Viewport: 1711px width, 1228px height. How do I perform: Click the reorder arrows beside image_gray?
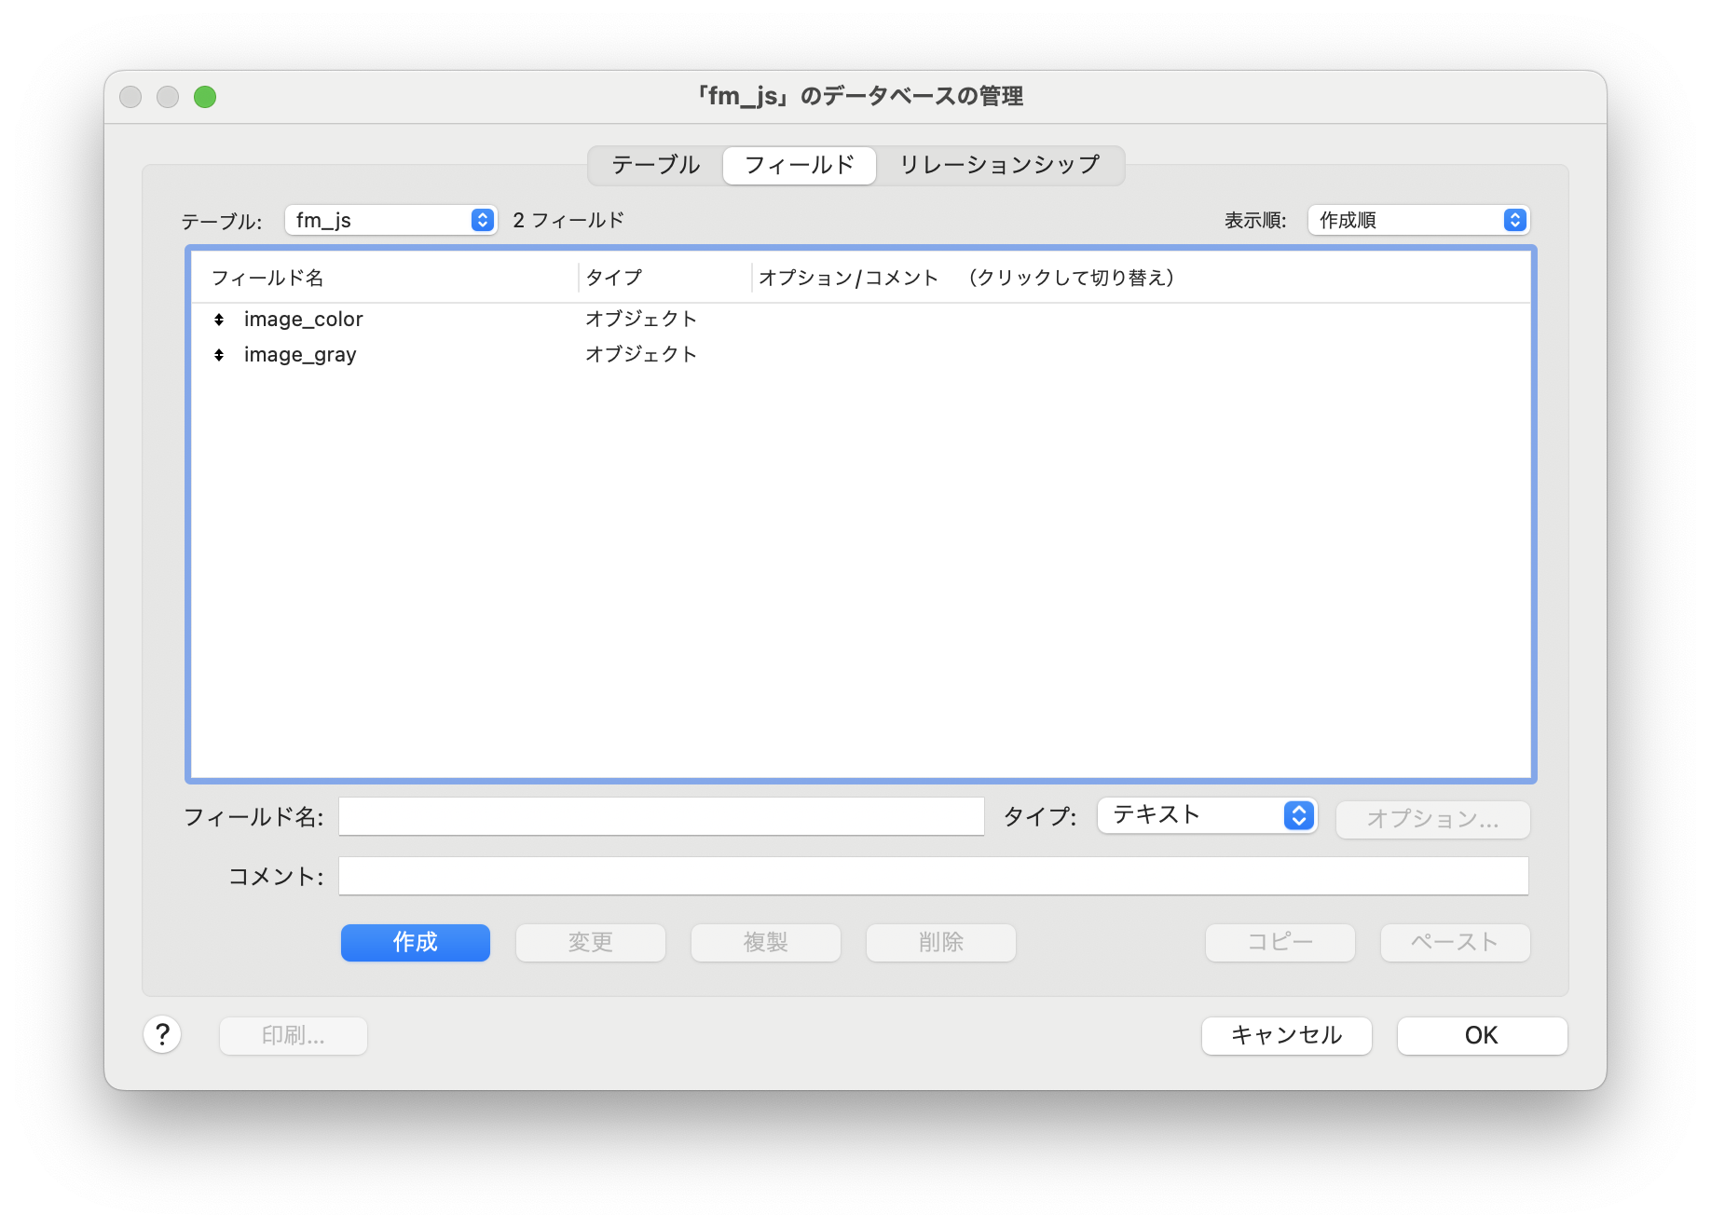point(219,354)
